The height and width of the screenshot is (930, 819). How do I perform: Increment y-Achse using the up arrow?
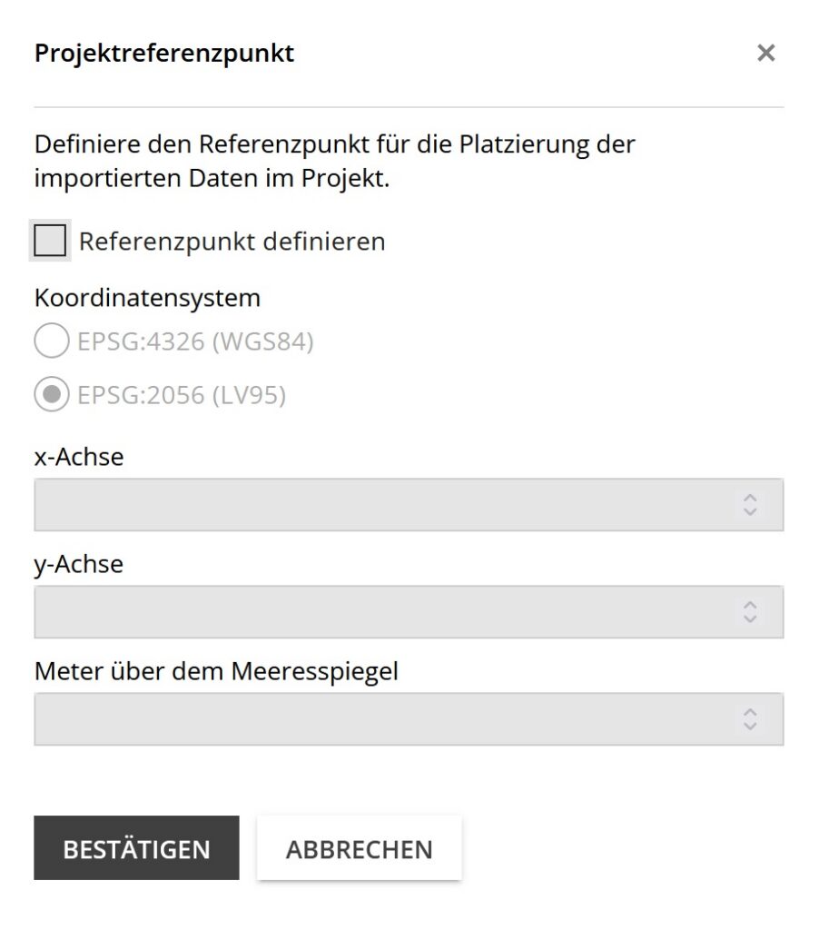tap(750, 605)
